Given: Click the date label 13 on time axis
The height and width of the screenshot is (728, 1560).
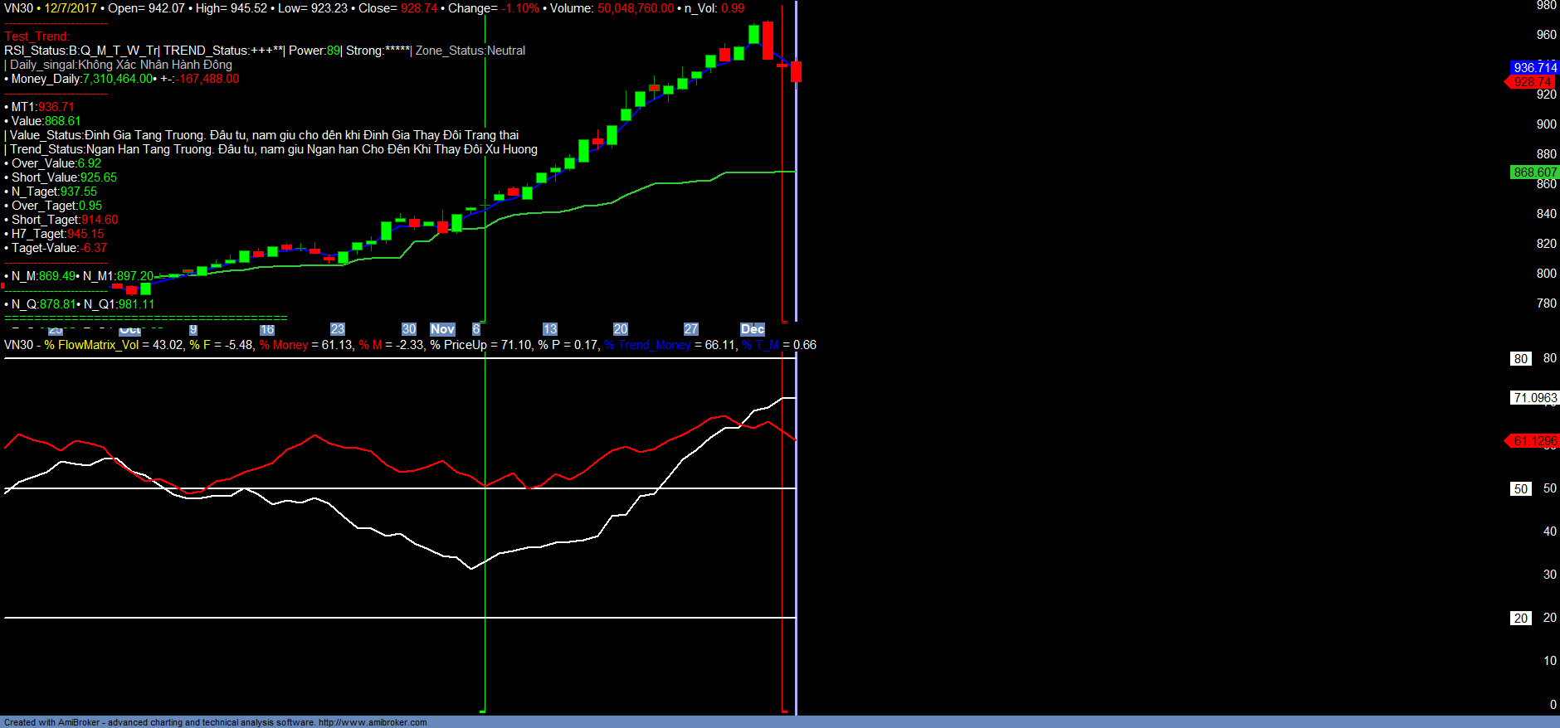Looking at the screenshot, I should [x=549, y=329].
